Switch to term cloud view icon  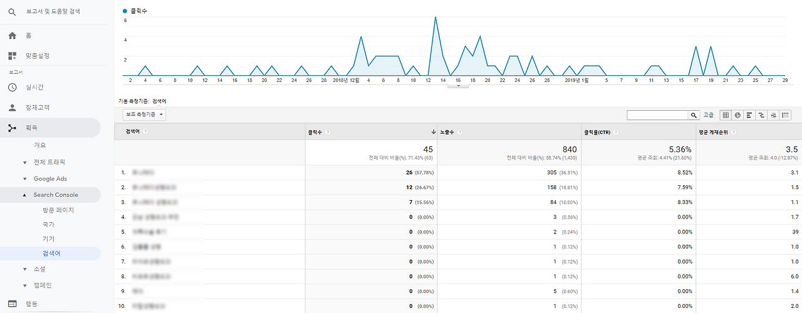tap(773, 115)
